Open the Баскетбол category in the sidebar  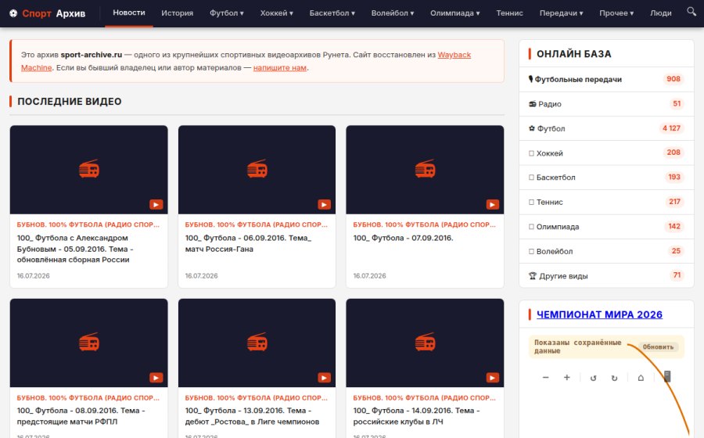point(606,178)
